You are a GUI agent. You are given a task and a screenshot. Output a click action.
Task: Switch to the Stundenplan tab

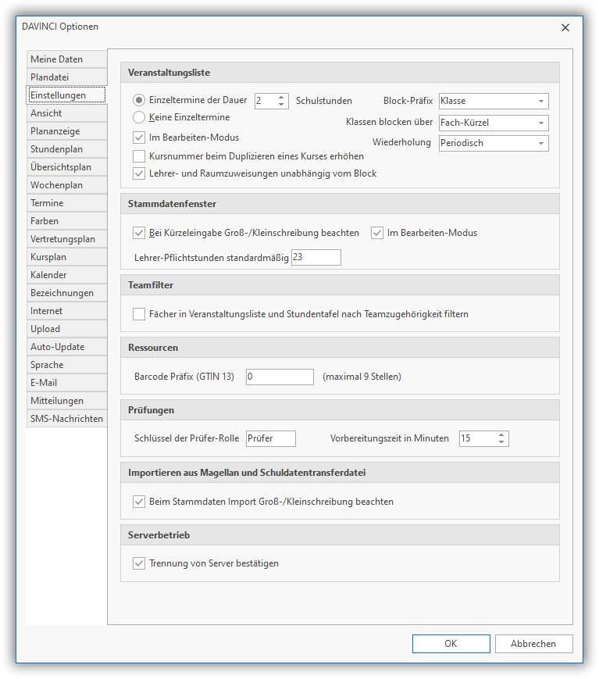pyautogui.click(x=66, y=149)
